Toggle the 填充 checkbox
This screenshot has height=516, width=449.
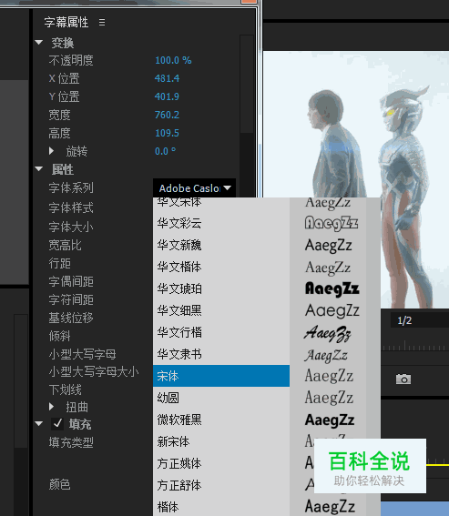point(57,424)
